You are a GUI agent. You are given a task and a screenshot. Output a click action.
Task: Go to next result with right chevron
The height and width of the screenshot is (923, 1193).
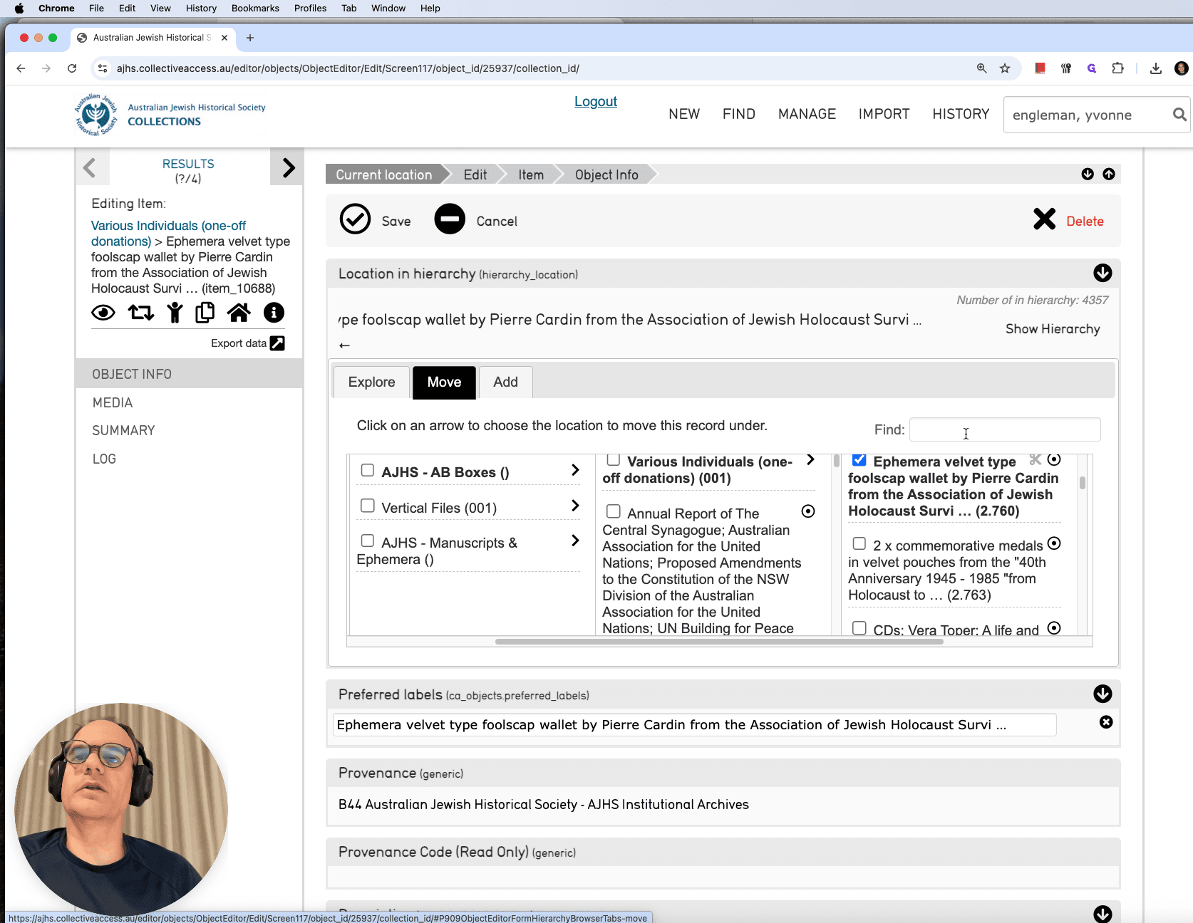click(288, 168)
